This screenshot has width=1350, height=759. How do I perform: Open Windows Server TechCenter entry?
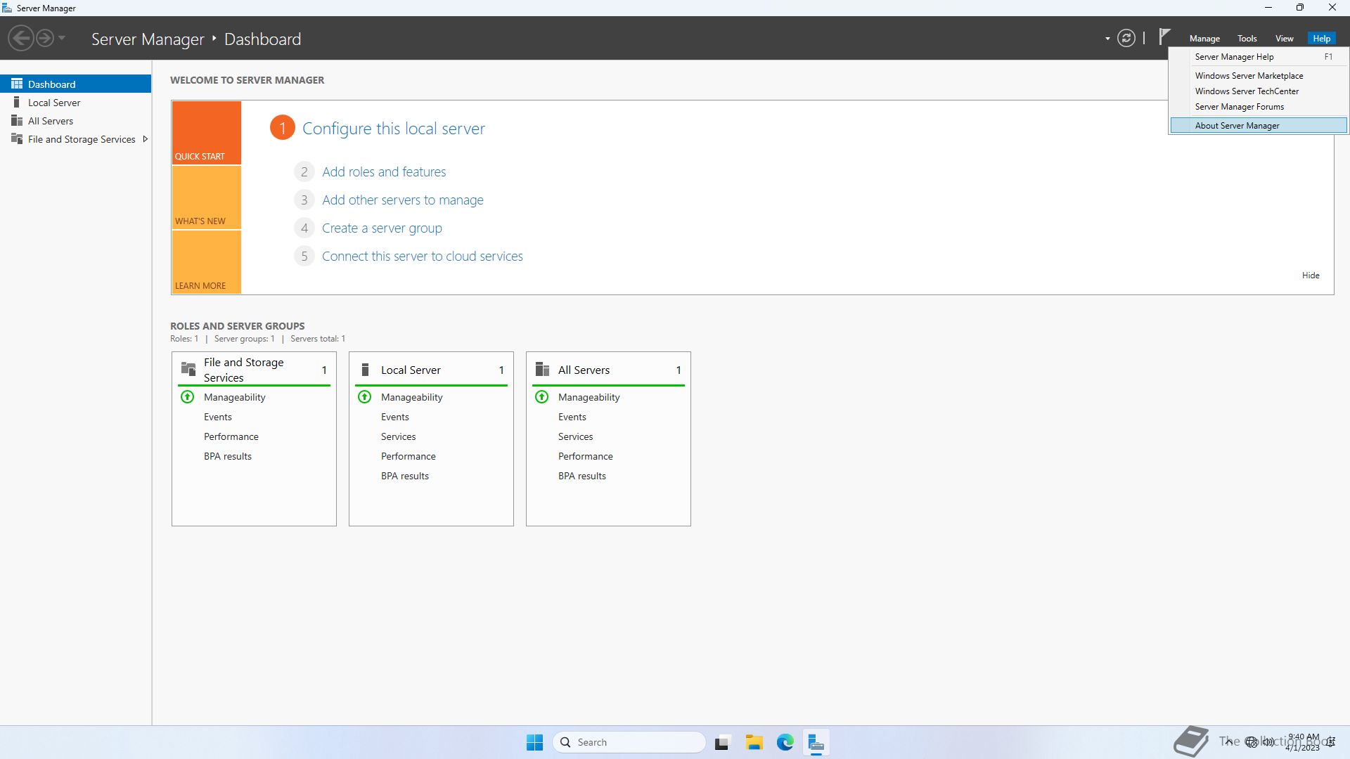point(1259,91)
